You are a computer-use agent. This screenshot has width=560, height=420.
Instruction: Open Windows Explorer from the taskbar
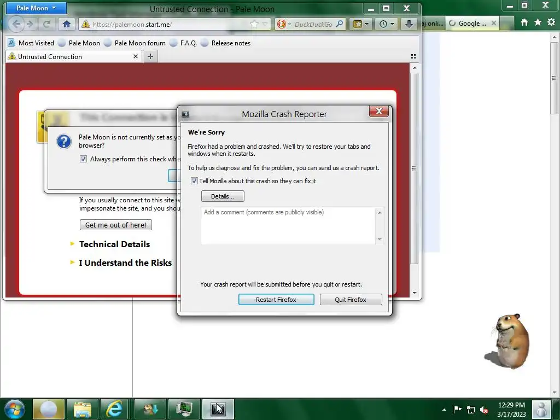pyautogui.click(x=82, y=409)
